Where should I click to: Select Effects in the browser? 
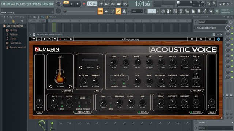[x=13, y=39]
